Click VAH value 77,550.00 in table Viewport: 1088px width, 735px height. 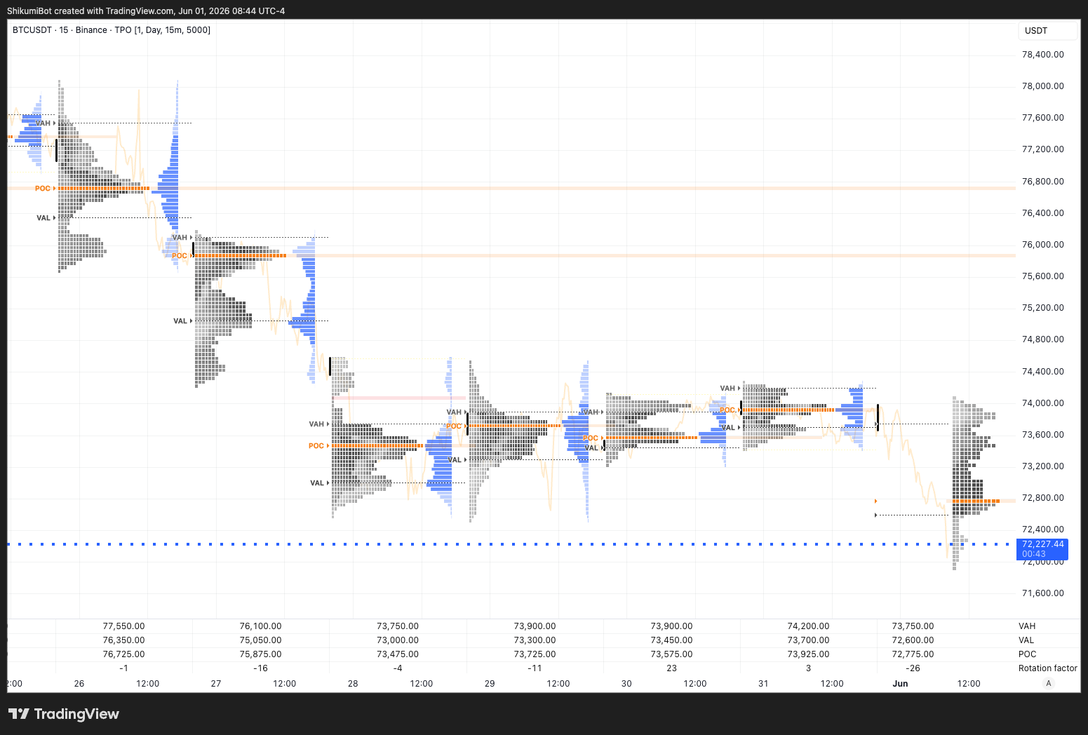124,626
